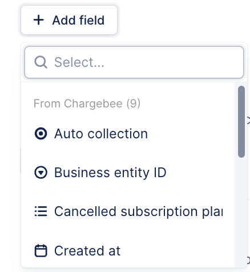The image size is (250, 272).
Task: Click the magnifier icon in the search box
Action: pyautogui.click(x=41, y=62)
